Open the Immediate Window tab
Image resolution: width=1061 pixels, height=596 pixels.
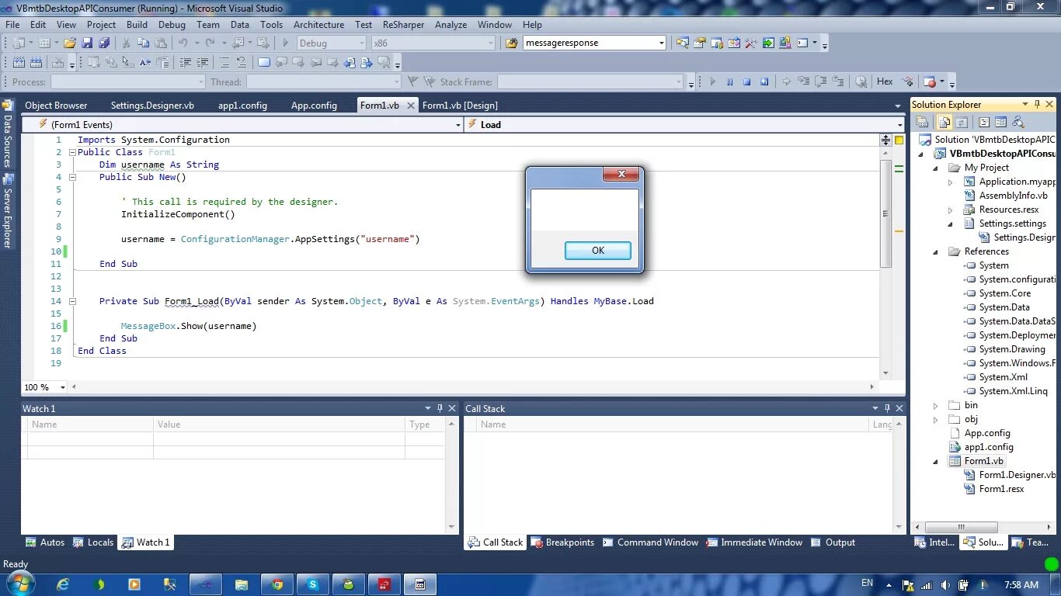[x=753, y=542]
